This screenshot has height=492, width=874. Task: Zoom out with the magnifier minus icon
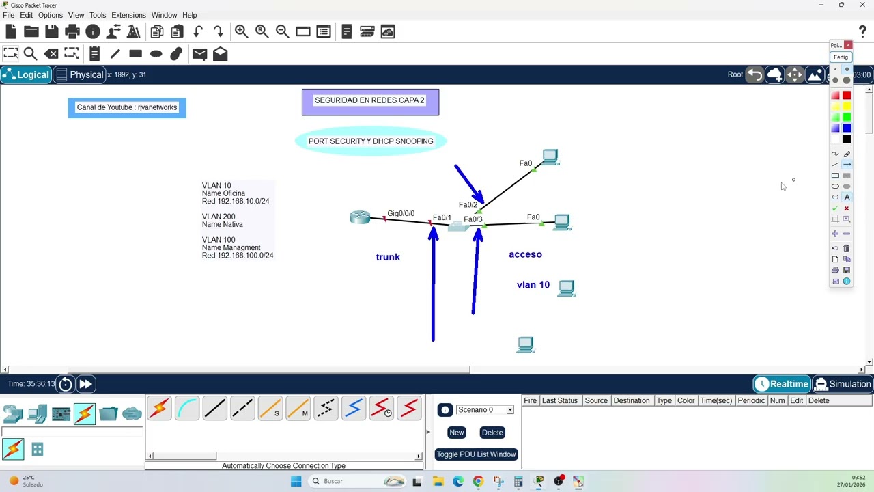click(x=282, y=31)
